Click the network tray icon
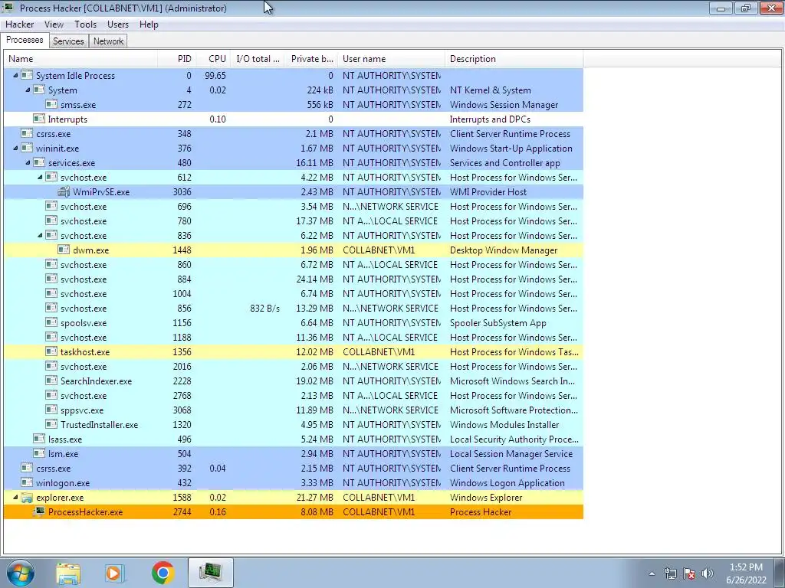The width and height of the screenshot is (785, 588). pyautogui.click(x=670, y=573)
